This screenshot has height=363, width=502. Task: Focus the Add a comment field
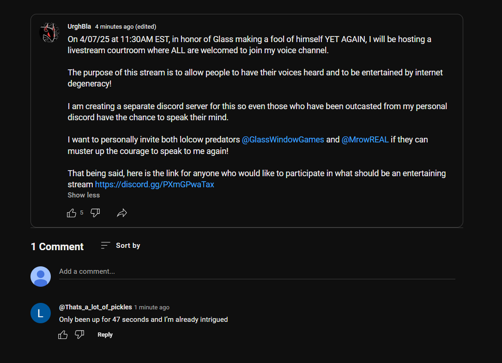257,272
